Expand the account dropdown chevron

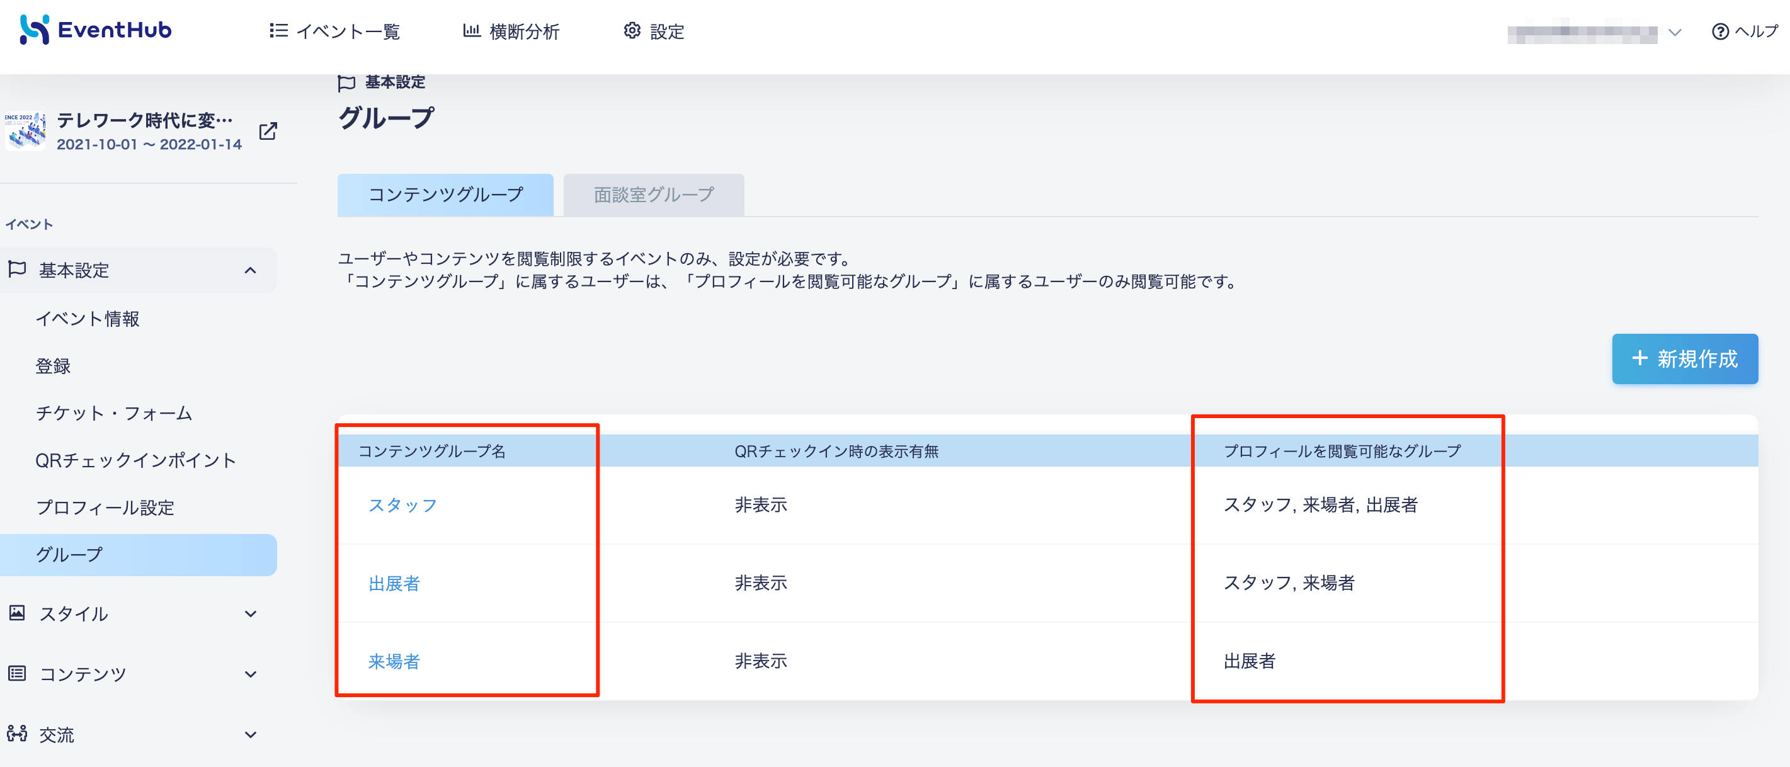1675,32
